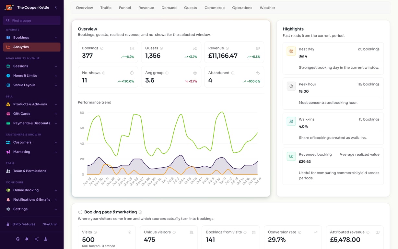Click the Marketing megaphone icon in sidebar
This screenshot has width=398, height=249.
(8, 152)
